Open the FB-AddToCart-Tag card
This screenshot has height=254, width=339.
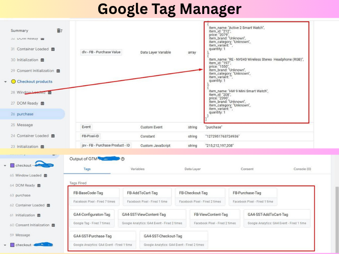click(x=147, y=197)
